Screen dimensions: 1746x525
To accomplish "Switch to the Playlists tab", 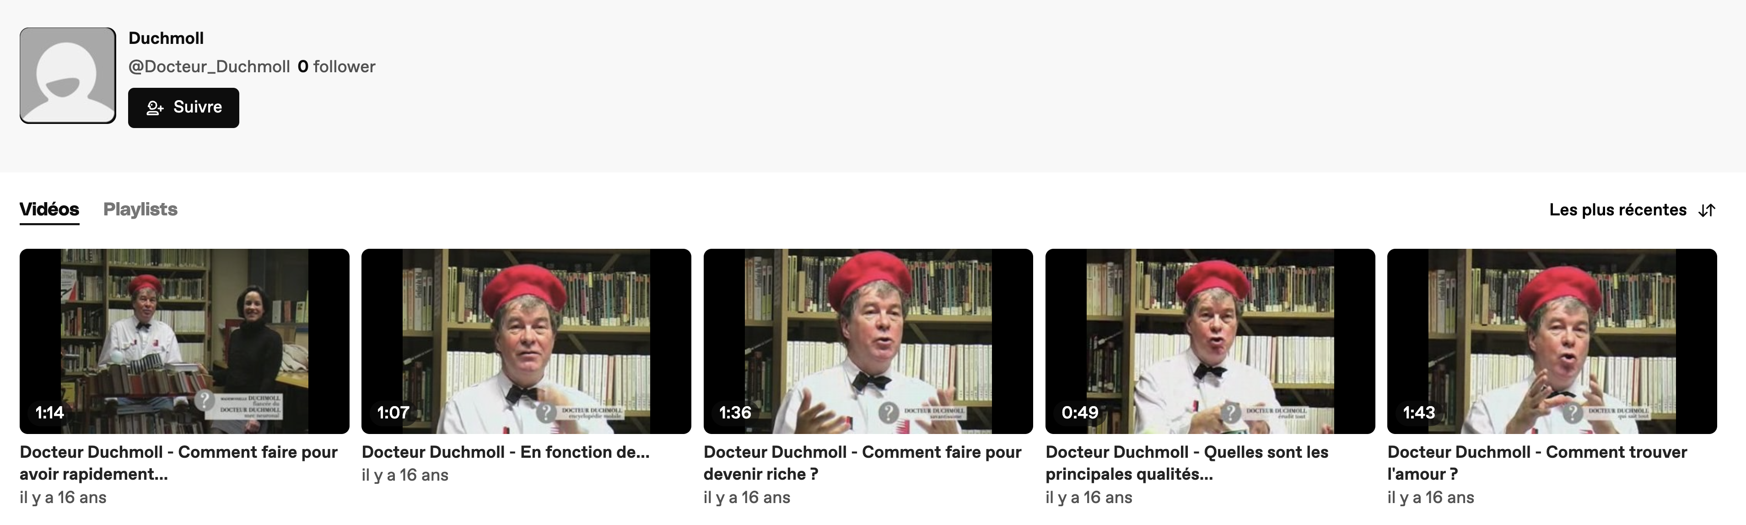I will tap(140, 209).
